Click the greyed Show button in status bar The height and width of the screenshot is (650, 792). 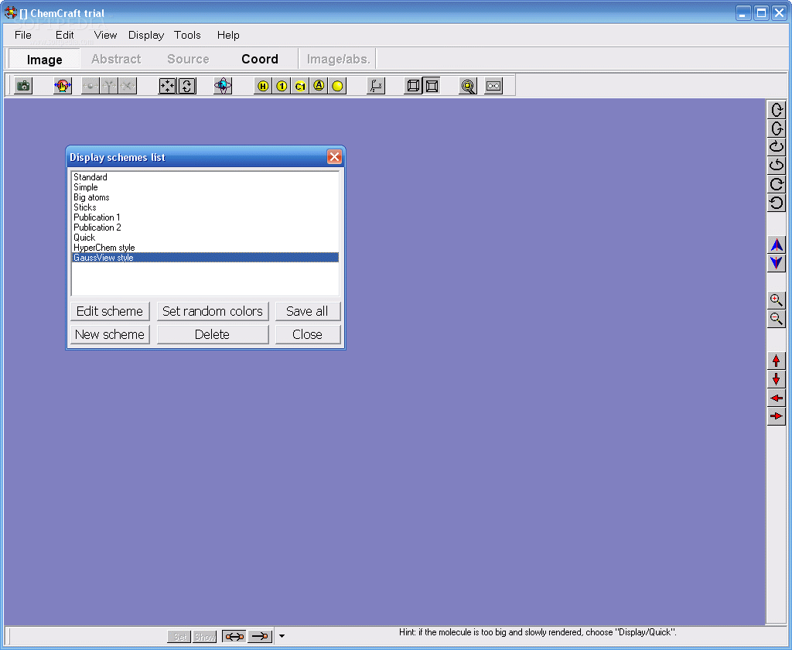pyautogui.click(x=204, y=636)
